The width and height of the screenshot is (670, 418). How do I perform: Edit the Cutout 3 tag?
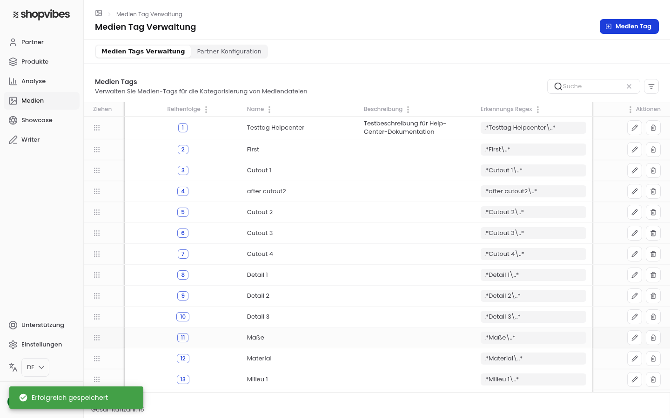(635, 233)
